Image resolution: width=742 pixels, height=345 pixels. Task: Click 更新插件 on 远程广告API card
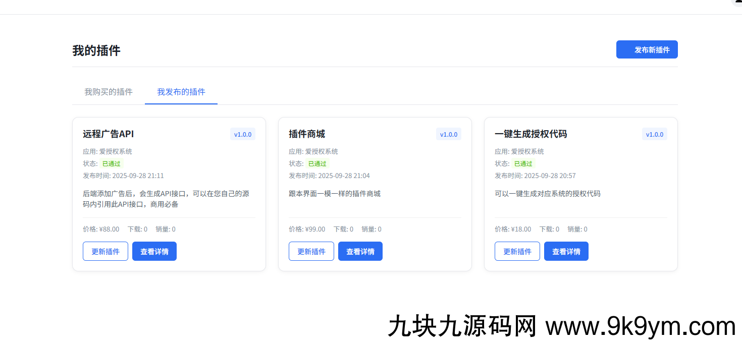pyautogui.click(x=105, y=251)
